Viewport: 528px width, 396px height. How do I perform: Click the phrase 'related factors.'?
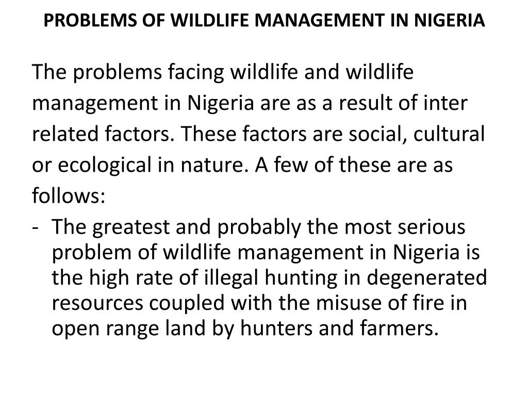click(103, 134)
